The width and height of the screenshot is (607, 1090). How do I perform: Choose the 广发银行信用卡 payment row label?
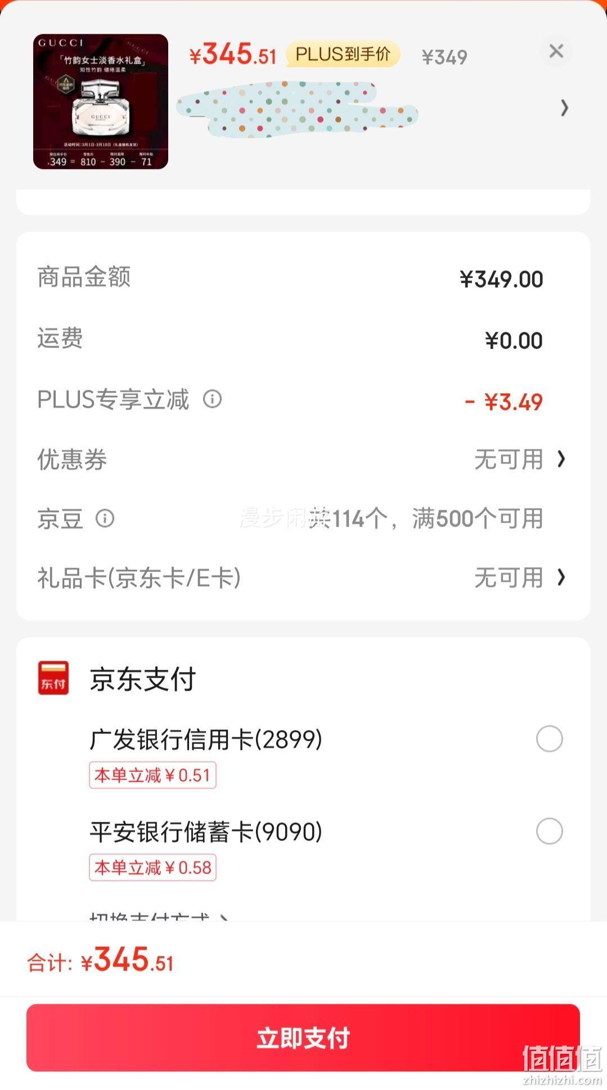coord(206,739)
